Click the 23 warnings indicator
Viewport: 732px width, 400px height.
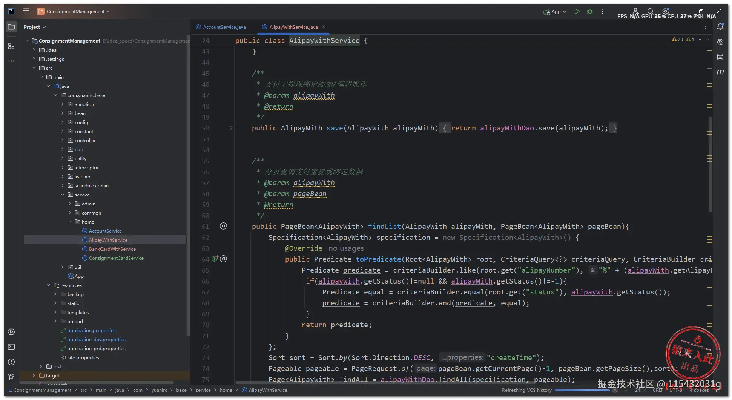(677, 40)
